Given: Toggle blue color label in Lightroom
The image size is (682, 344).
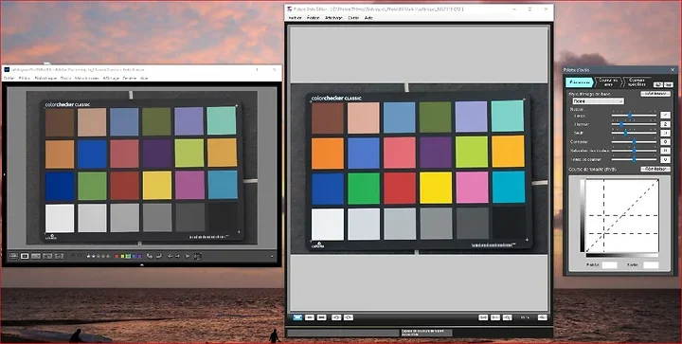Looking at the screenshot, I should click(x=134, y=256).
